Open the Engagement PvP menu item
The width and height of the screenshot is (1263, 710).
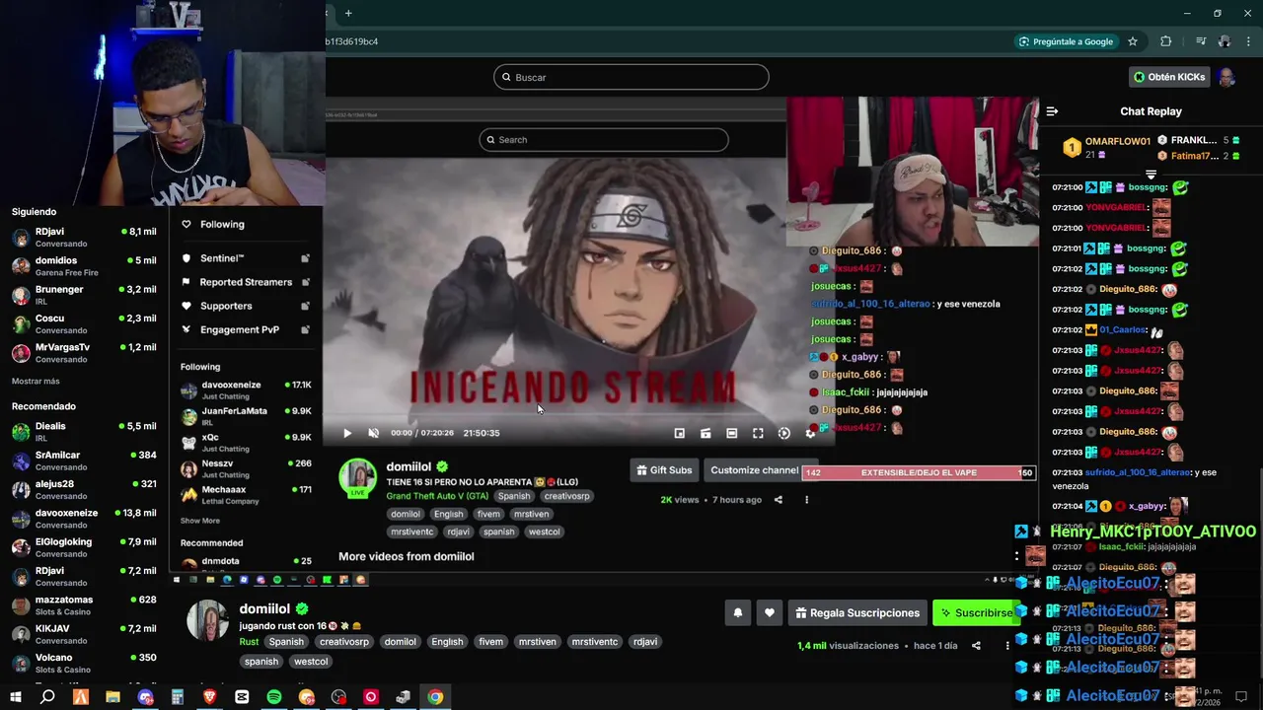246,329
